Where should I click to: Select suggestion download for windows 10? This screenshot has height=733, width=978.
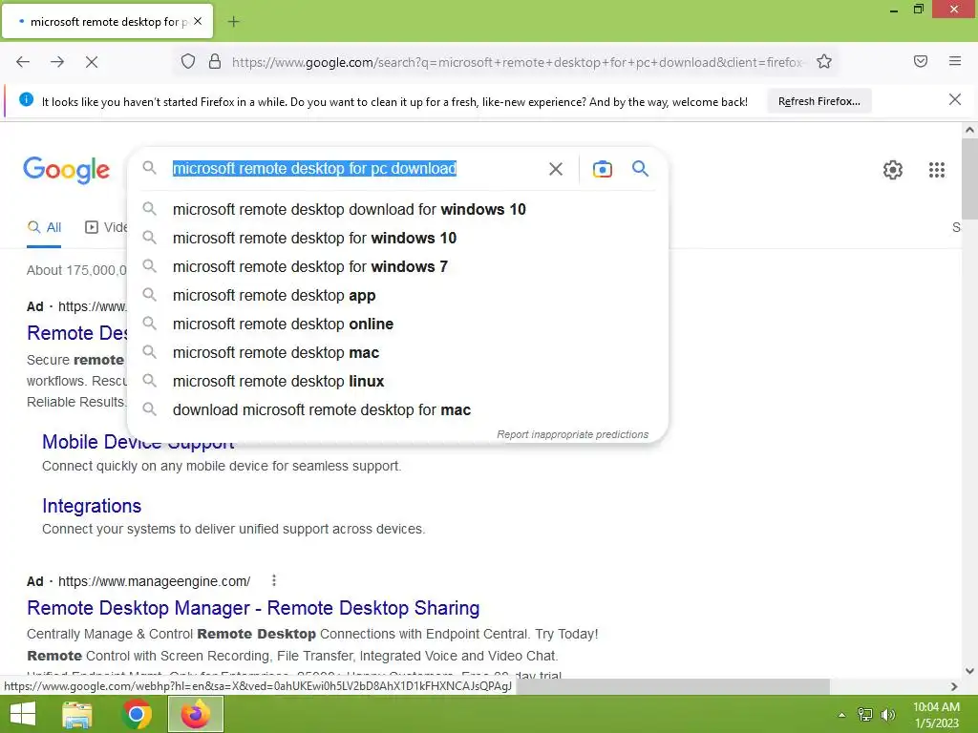point(397,209)
